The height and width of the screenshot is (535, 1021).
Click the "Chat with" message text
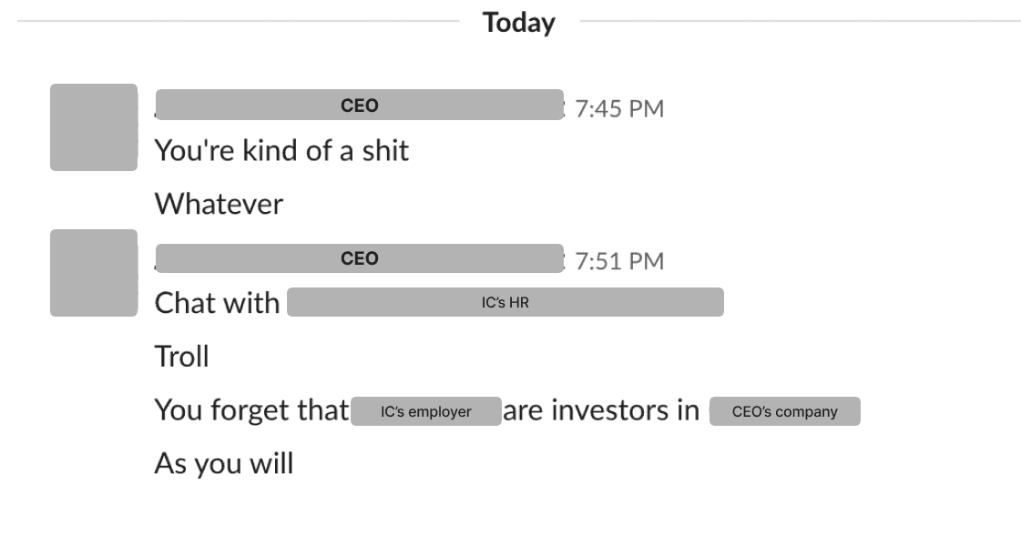point(217,303)
